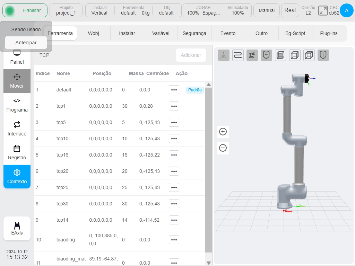
Task: Zoom out of the 3D robot view
Action: [x=223, y=148]
